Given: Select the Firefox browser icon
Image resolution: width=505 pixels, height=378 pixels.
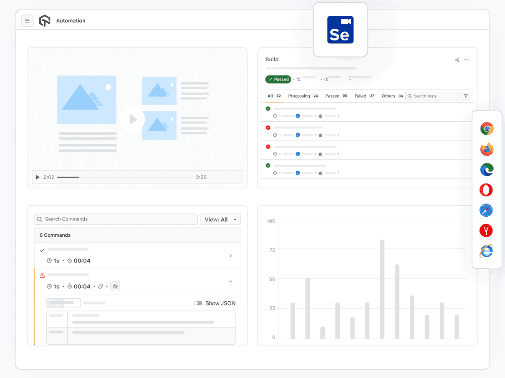Looking at the screenshot, I should [x=487, y=149].
